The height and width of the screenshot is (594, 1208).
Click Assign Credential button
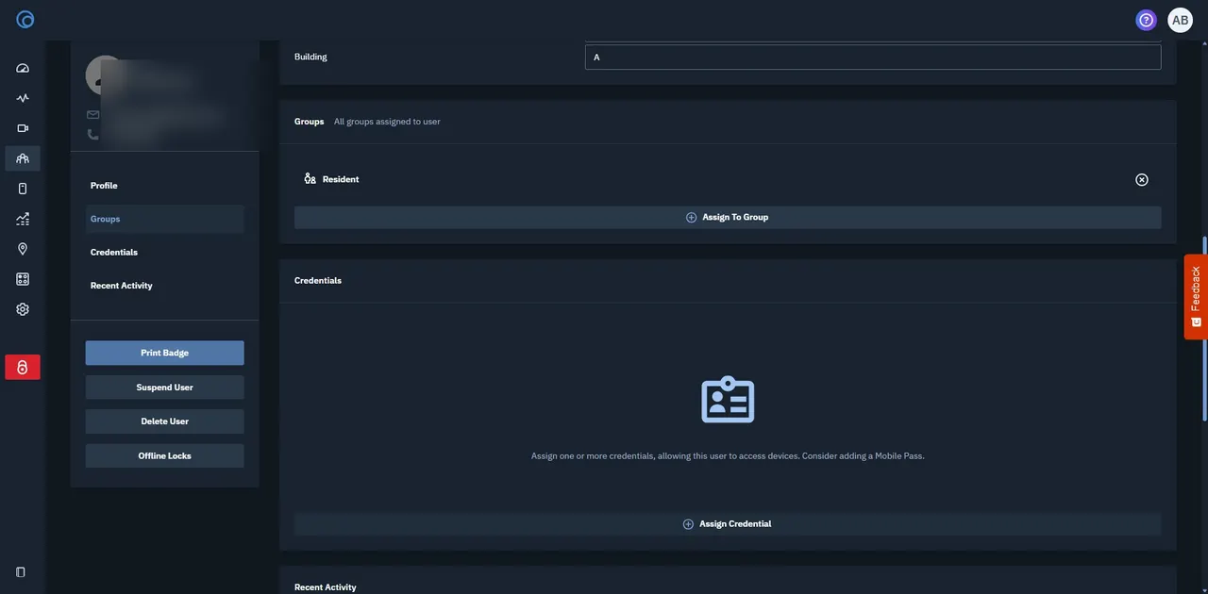(728, 524)
